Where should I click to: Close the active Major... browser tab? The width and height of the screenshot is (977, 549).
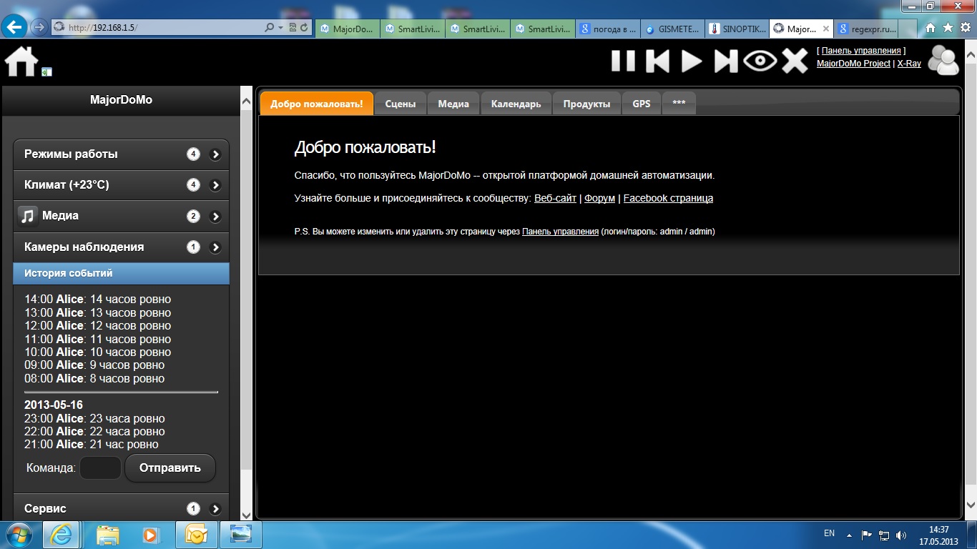(826, 29)
